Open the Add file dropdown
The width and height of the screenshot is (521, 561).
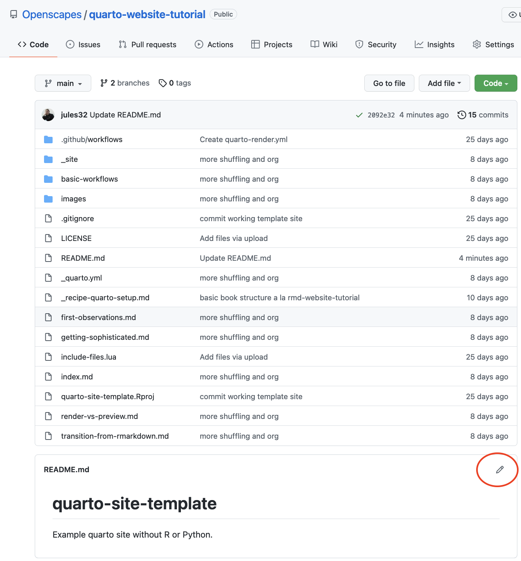click(x=444, y=83)
